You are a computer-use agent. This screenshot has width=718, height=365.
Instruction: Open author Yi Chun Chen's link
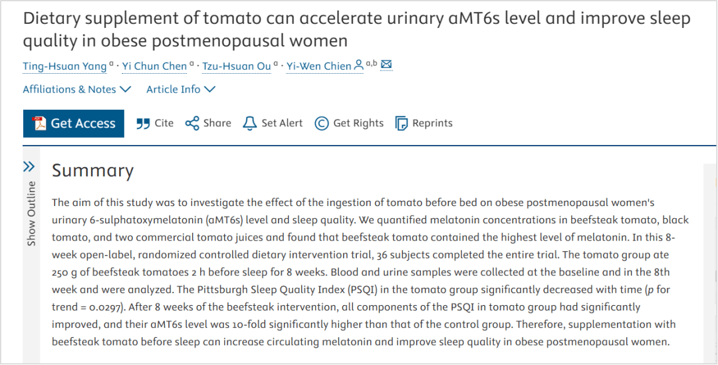[x=154, y=66]
